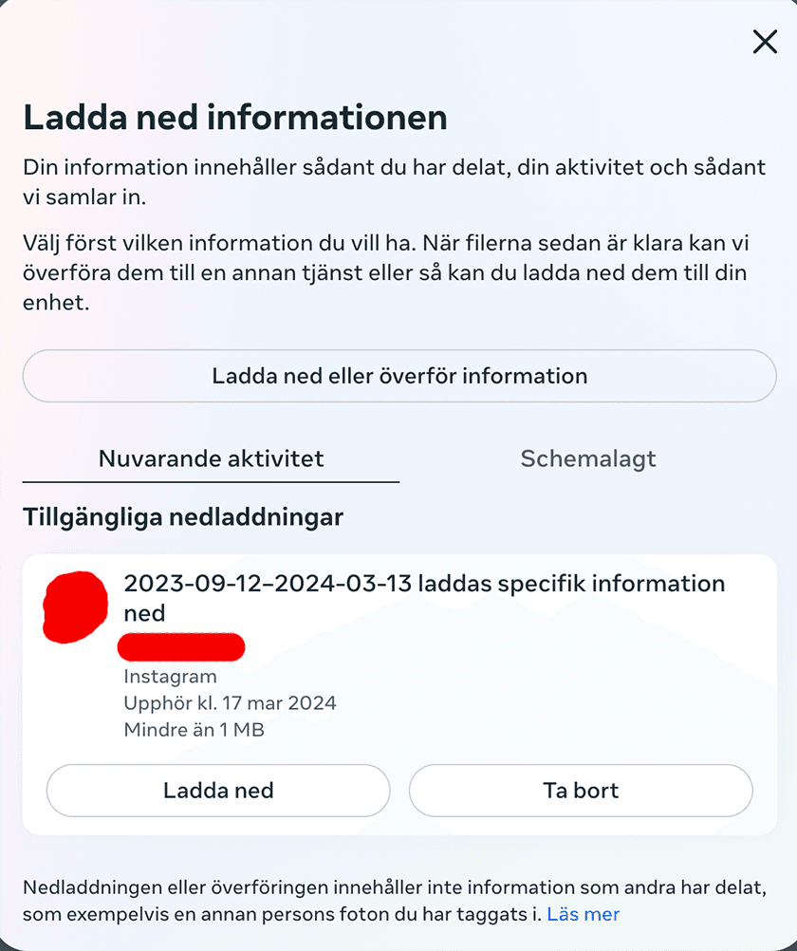This screenshot has height=951, width=797.
Task: Click the paragraph starting Din information innehåller
Action: [x=394, y=183]
